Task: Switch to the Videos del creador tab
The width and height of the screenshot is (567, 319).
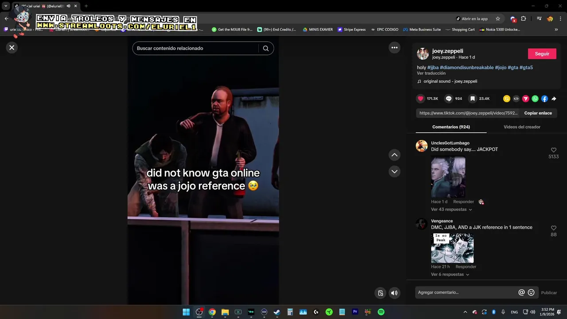Action: pos(522,127)
